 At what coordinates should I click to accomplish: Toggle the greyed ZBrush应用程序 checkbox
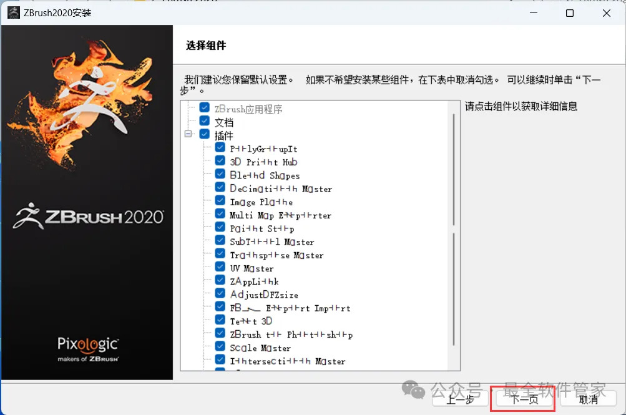(x=205, y=107)
